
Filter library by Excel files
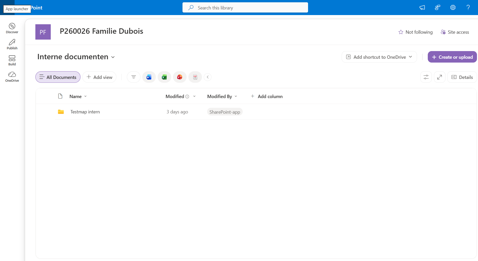tap(164, 77)
